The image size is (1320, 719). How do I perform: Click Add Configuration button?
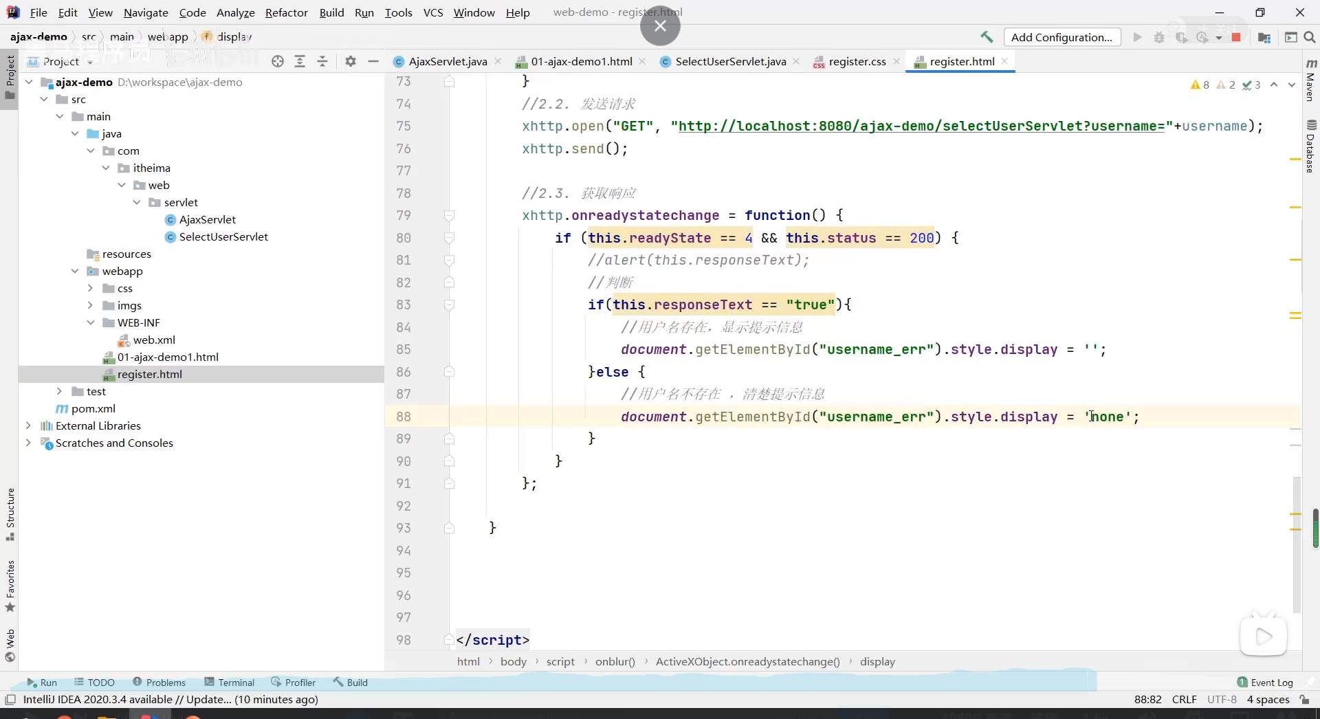point(1061,37)
